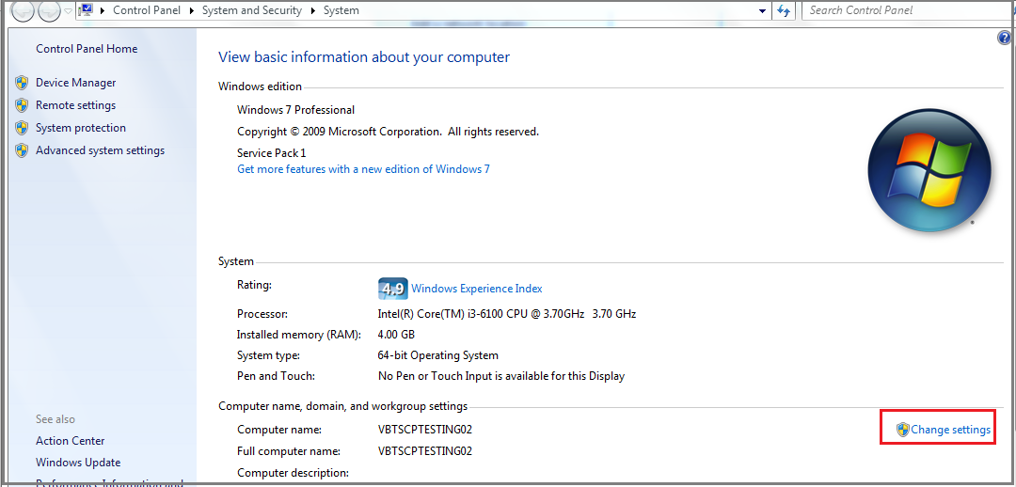Open the Windows Experience Index link
This screenshot has height=487, width=1016.
click(x=477, y=289)
